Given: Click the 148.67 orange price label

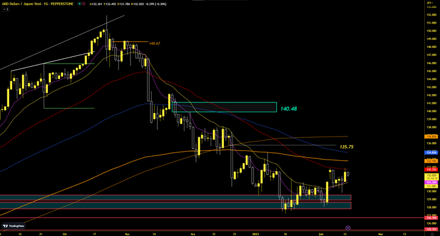Looking at the screenshot, I should [x=154, y=44].
